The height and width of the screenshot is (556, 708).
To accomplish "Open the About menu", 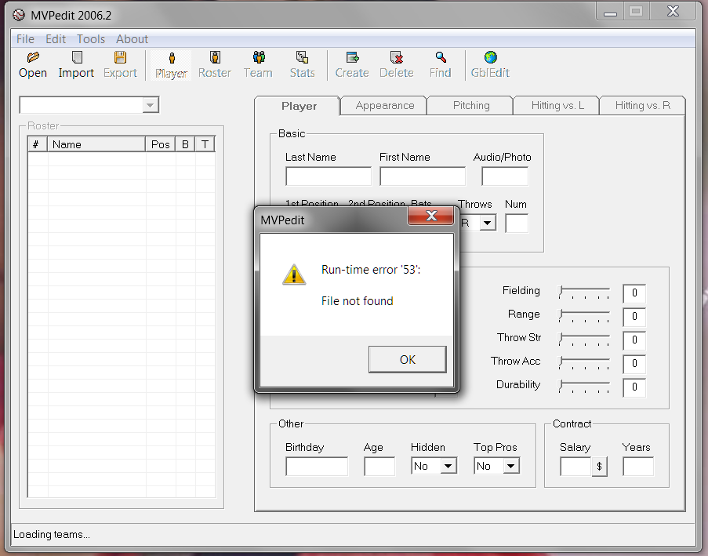I will tap(132, 39).
